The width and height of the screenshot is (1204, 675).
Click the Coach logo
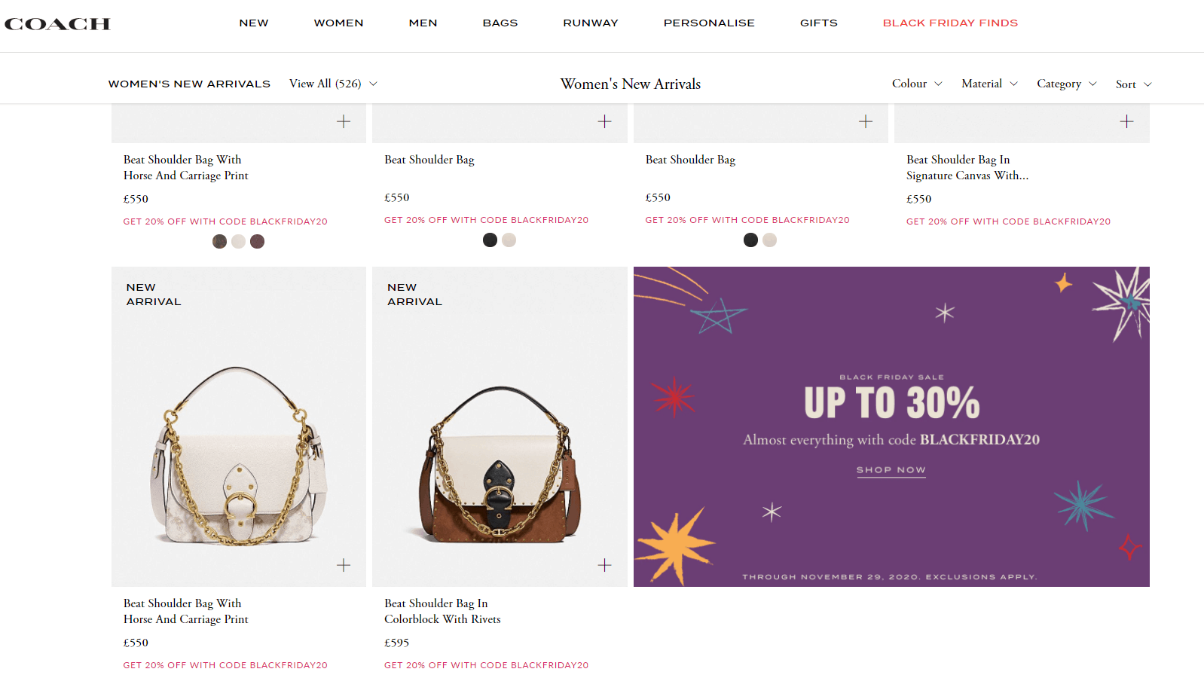pyautogui.click(x=57, y=24)
